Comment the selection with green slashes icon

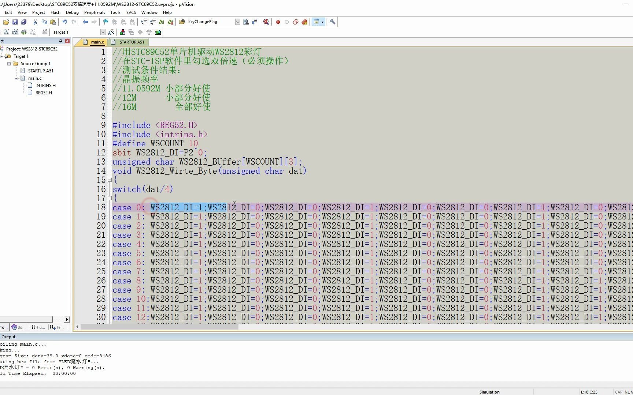[162, 22]
